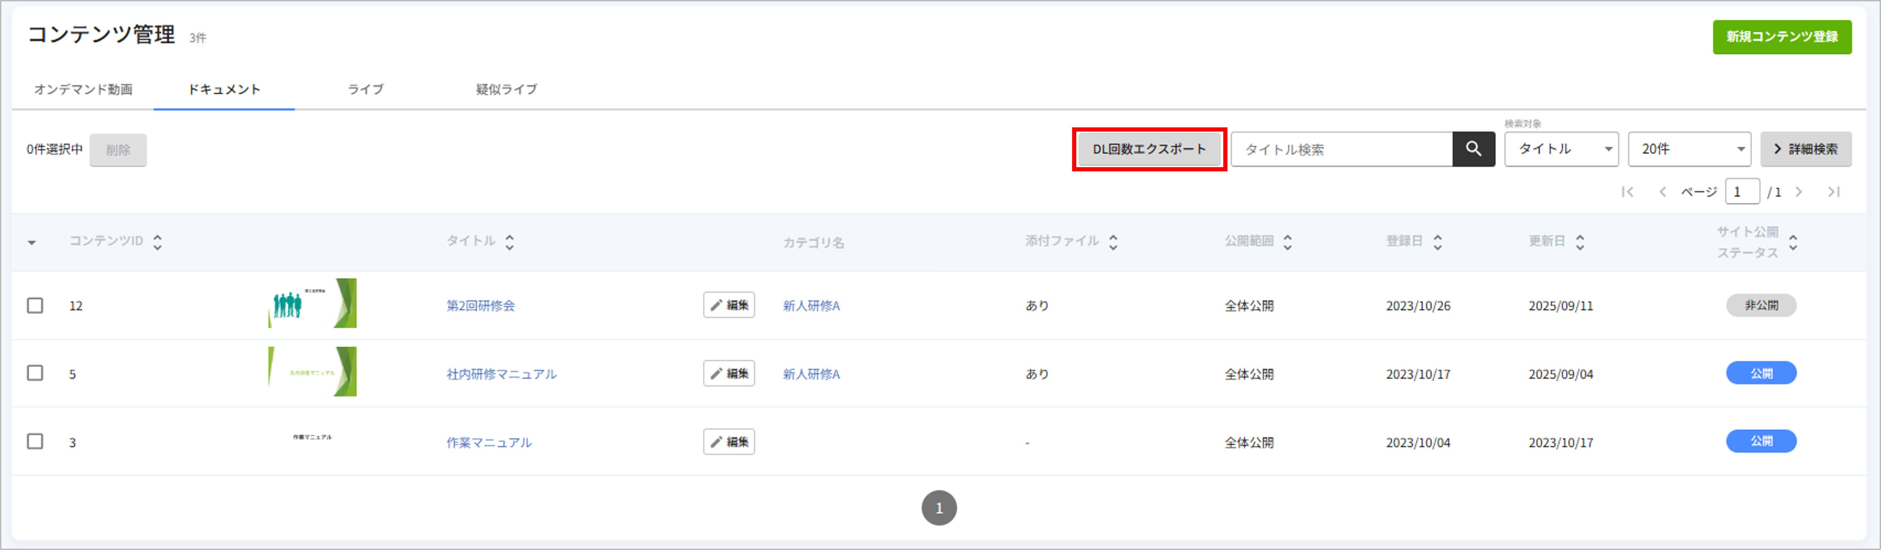The width and height of the screenshot is (1881, 550).
Task: Toggle 公開 status for 社内研修マニュアル
Action: (x=1761, y=373)
